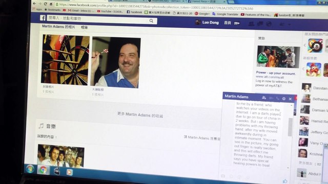The width and height of the screenshot is (328, 184).
Task: Open the YouTube bookmark
Action: 110,11
